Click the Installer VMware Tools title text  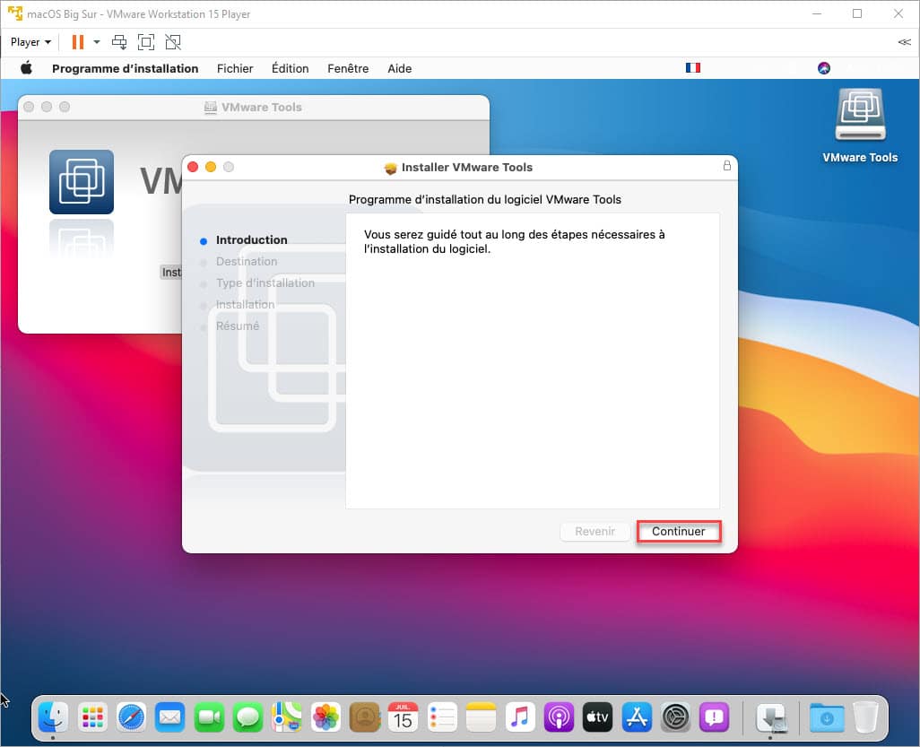467,167
